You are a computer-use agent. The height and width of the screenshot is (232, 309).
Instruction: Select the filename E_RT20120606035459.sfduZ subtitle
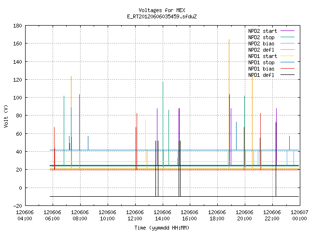pyautogui.click(x=162, y=16)
